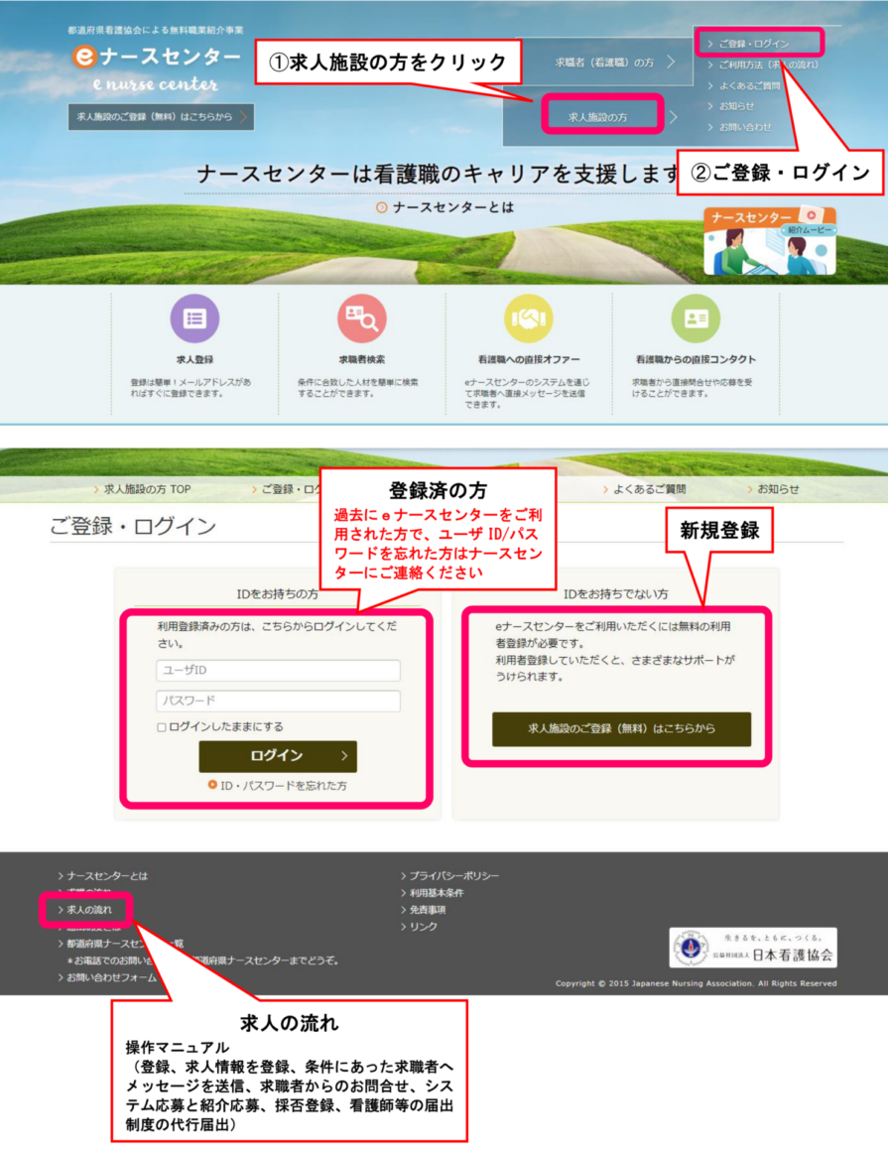Screen dimensions: 888x1151
Task: Click the yellow handshake 直接オファー icon
Action: [529, 318]
